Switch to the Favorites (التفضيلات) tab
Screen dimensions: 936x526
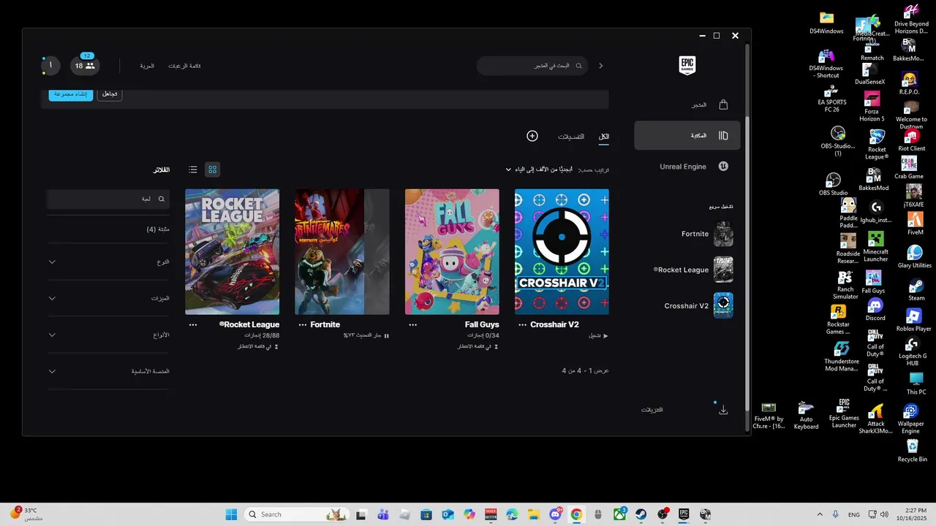(x=571, y=137)
